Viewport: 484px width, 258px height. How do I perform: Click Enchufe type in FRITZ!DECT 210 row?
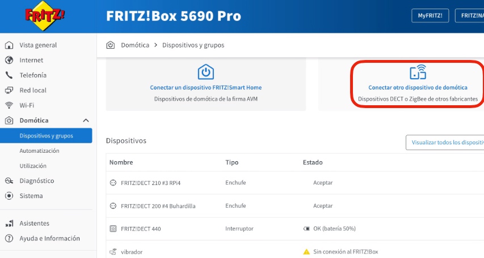(x=235, y=183)
